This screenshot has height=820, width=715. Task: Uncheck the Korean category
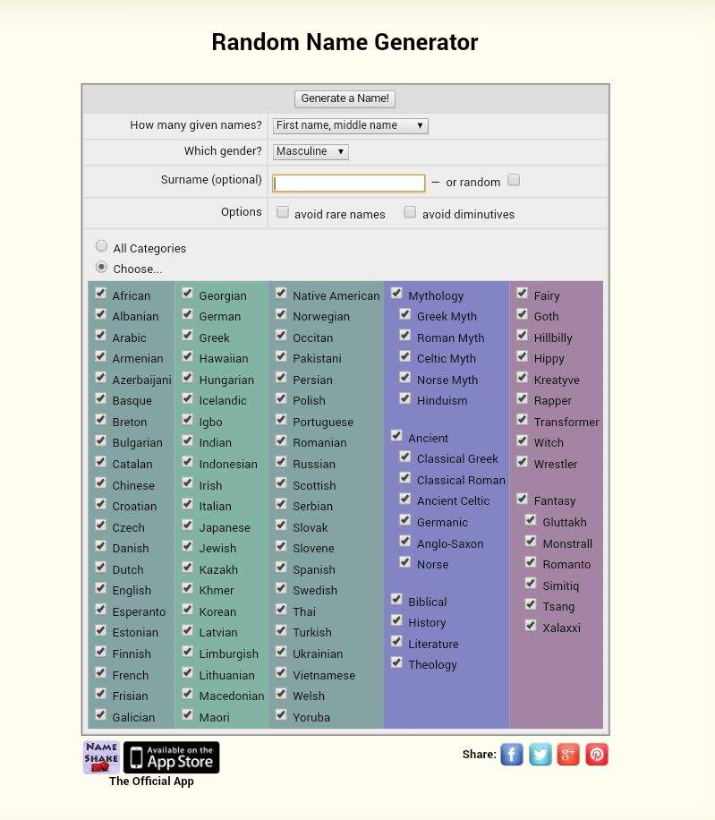point(188,610)
